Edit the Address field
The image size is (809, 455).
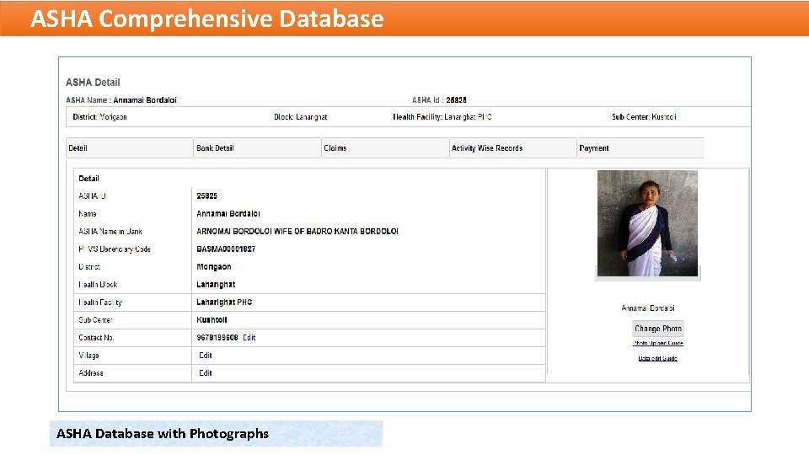[x=206, y=372]
